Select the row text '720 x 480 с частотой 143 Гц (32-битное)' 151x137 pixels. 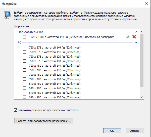[55, 70]
